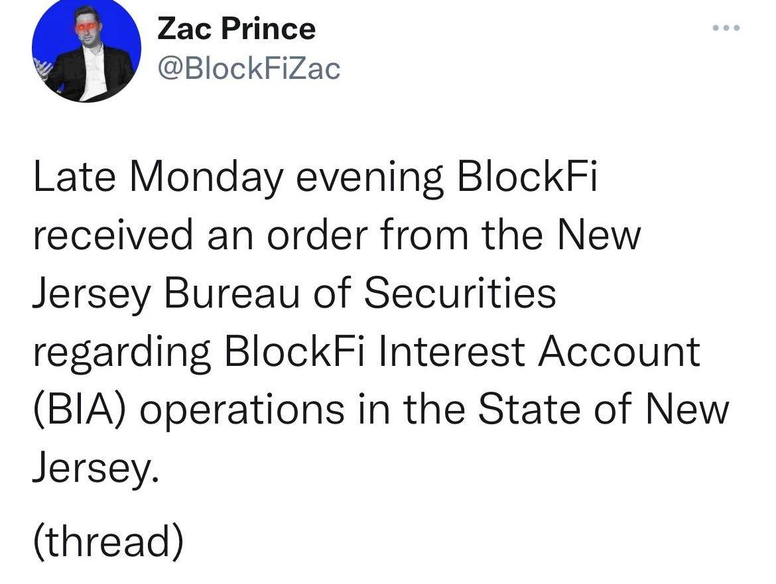Click the word "State" in tweet
Viewport: 776px width, 584px height.
[x=527, y=409]
